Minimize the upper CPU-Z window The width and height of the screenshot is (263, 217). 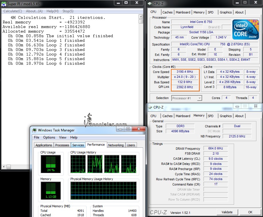237,3
